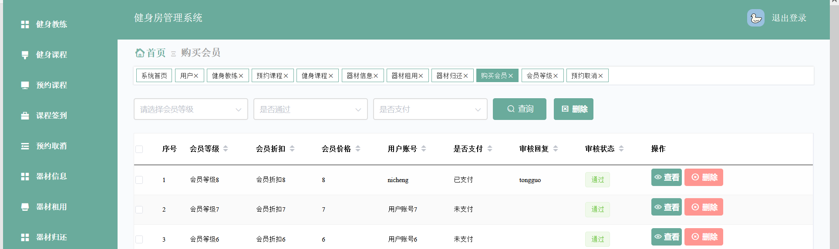Sort by 用户账号 column arrows
Viewport: 839px width, 249px height.
(x=424, y=149)
